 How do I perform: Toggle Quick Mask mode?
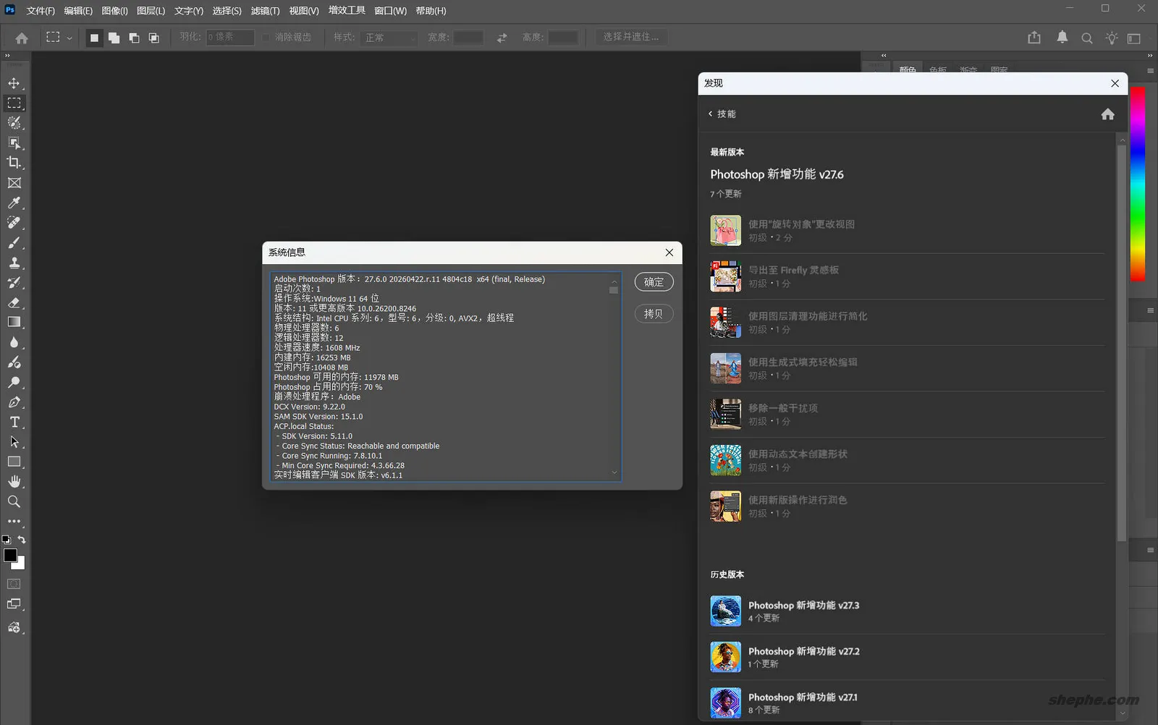click(14, 584)
